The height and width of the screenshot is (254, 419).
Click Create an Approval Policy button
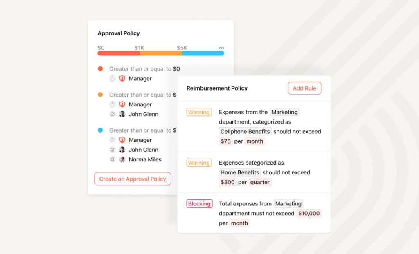(x=133, y=179)
